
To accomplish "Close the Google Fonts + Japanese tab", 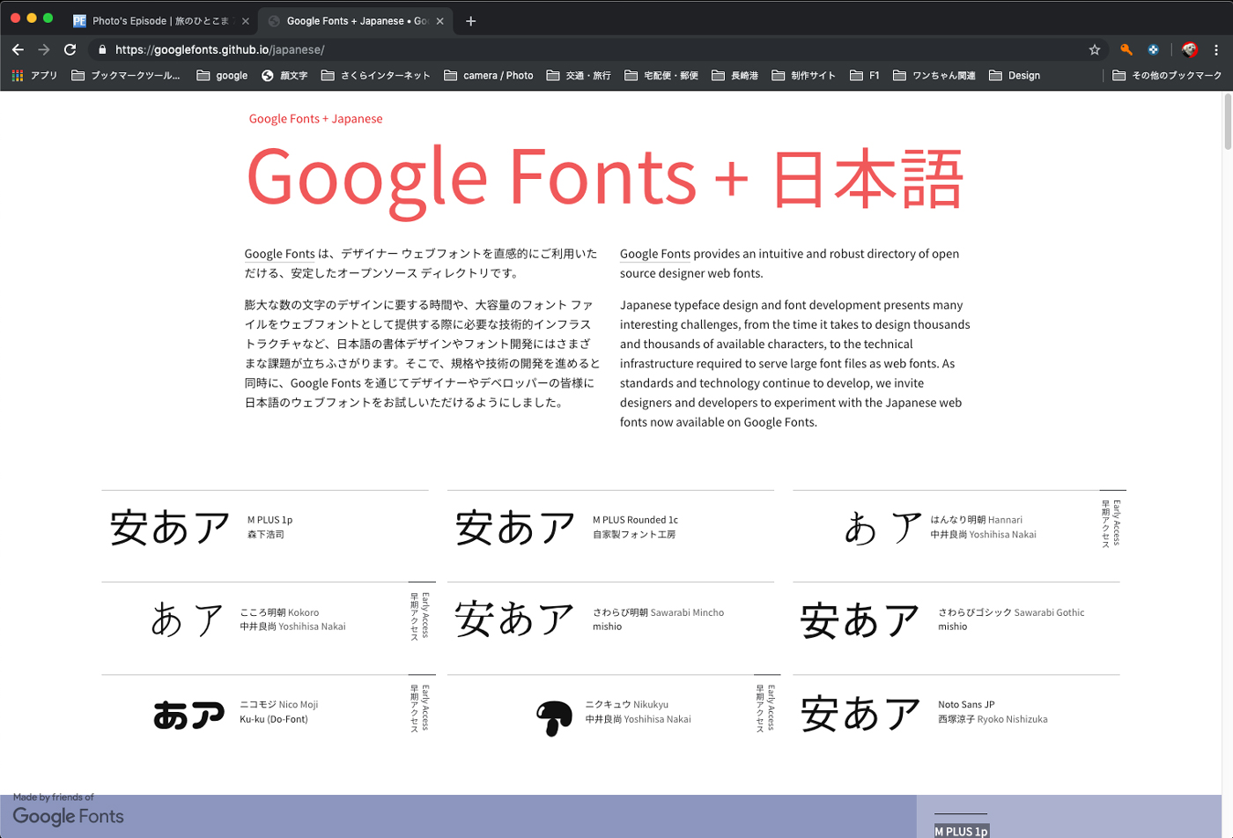I will pos(439,21).
